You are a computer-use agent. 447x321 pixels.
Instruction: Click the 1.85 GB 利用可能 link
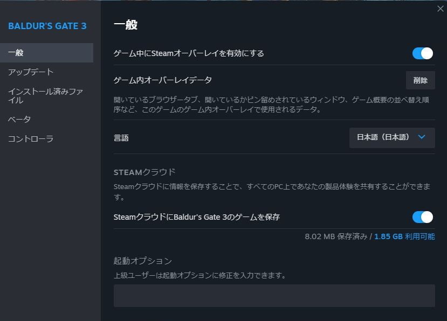[404, 236]
